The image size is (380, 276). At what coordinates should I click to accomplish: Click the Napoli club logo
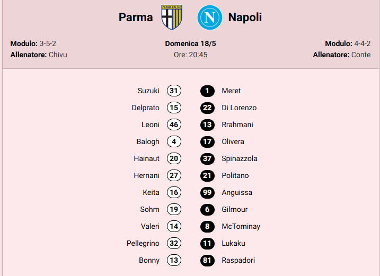208,17
